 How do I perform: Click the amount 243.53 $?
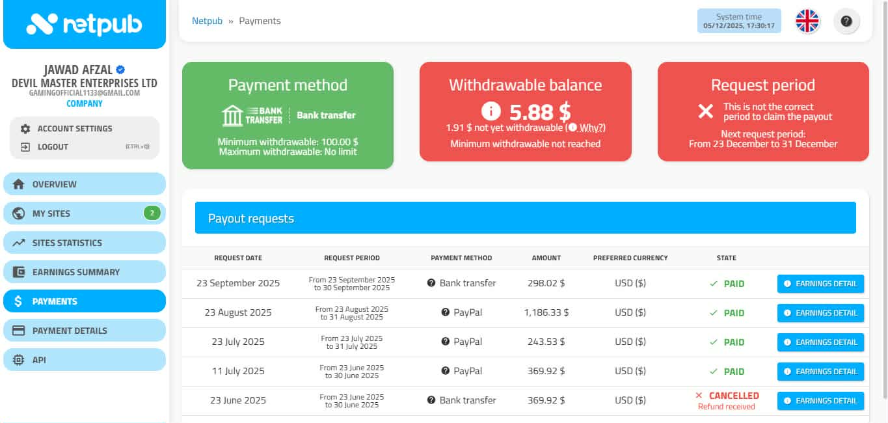(546, 342)
